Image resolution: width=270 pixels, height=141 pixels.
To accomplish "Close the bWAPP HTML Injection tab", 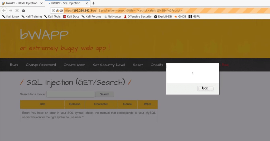I will [x=41, y=3].
